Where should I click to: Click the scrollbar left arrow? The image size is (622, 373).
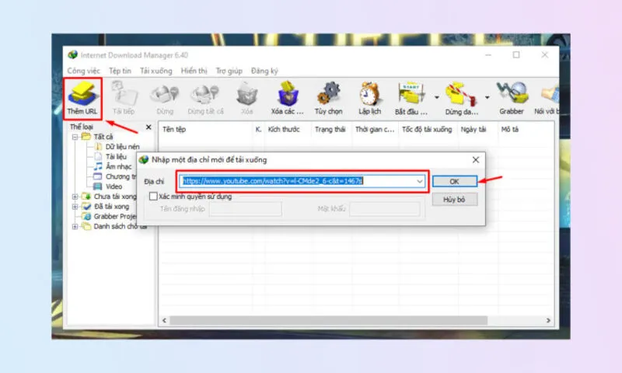[165, 320]
